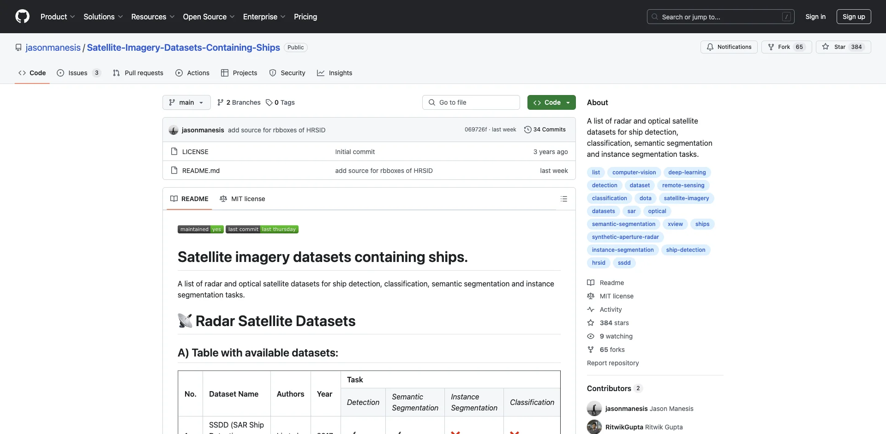Click the xview topic tag
The width and height of the screenshot is (886, 434).
point(675,224)
